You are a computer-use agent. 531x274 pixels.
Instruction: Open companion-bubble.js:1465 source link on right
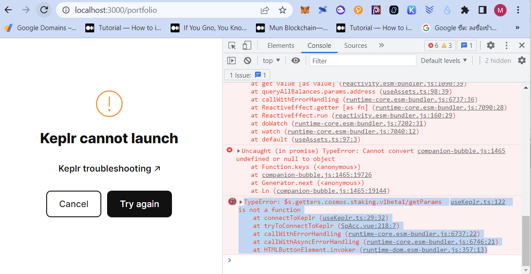point(461,151)
